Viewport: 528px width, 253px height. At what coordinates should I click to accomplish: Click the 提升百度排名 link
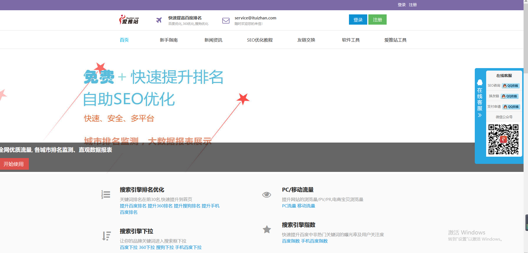pyautogui.click(x=133, y=206)
